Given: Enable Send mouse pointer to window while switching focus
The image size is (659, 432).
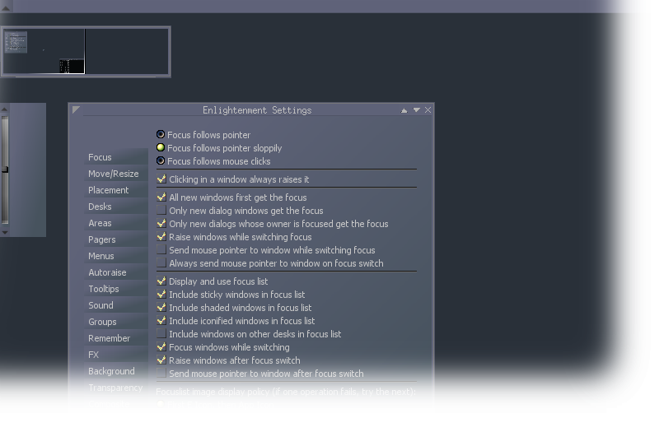Looking at the screenshot, I should (x=161, y=249).
